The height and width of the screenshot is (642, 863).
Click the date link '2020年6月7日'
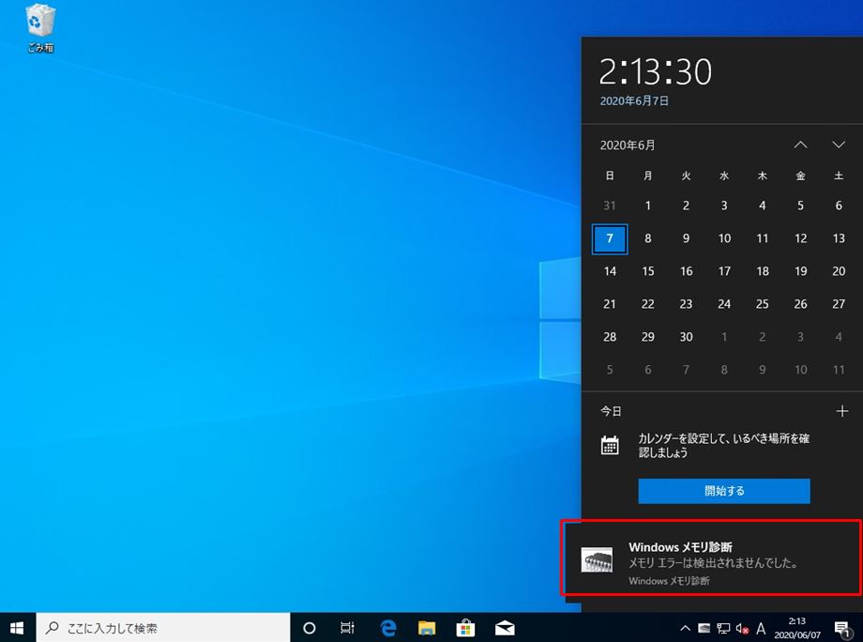tap(634, 100)
